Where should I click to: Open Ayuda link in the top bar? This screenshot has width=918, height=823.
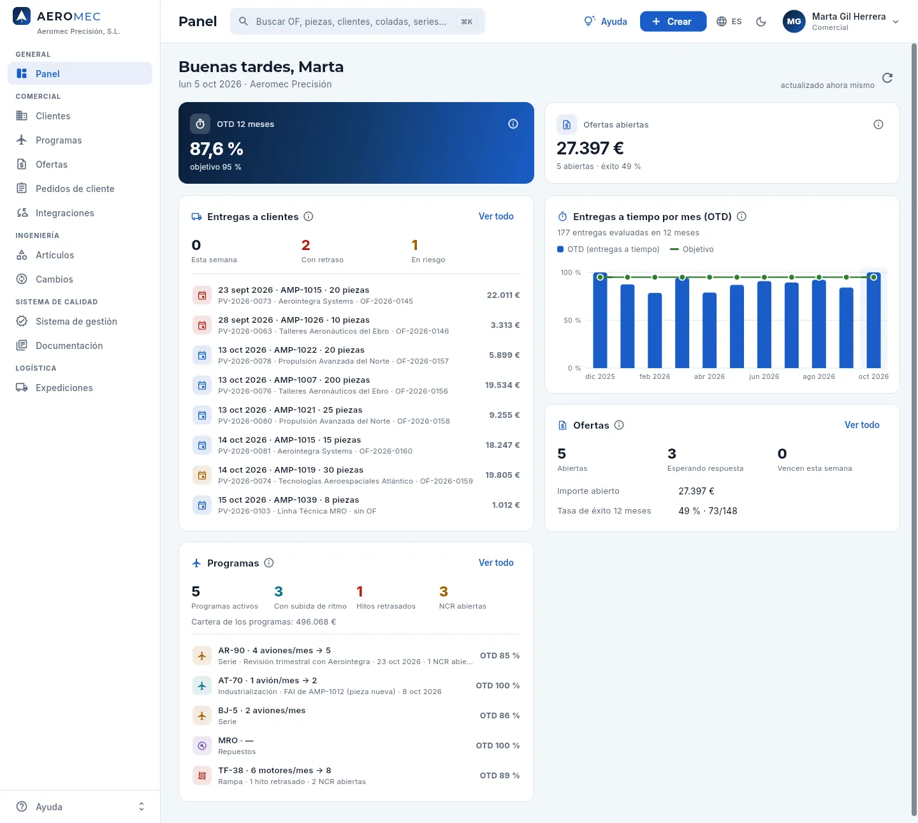[x=606, y=22]
